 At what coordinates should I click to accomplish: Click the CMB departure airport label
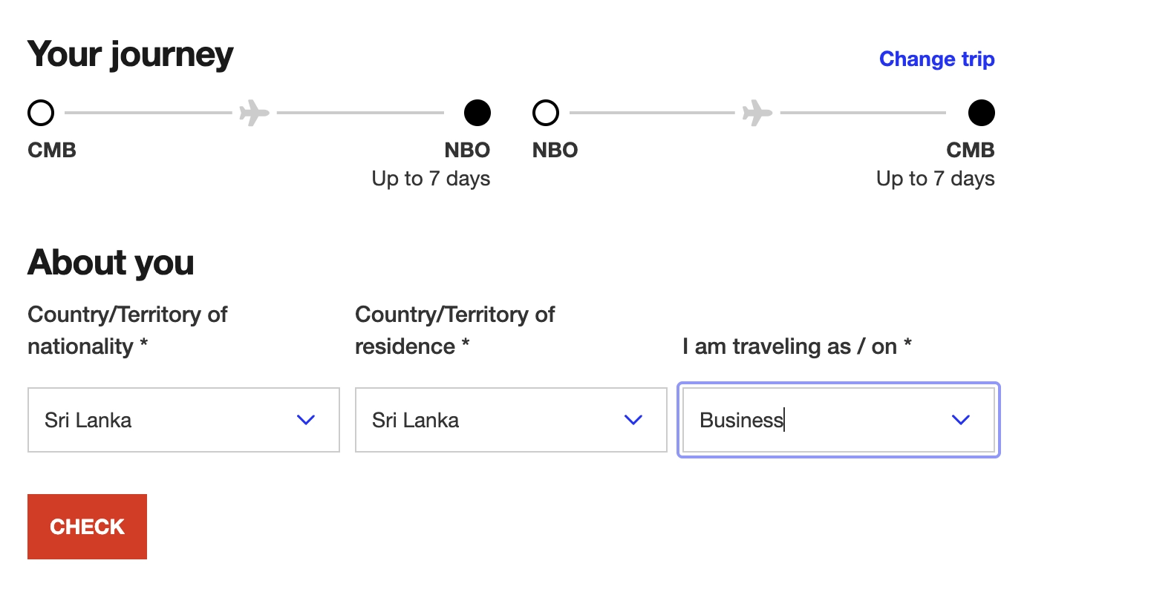pyautogui.click(x=52, y=150)
